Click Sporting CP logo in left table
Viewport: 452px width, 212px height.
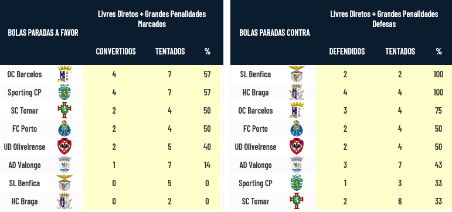[64, 93]
